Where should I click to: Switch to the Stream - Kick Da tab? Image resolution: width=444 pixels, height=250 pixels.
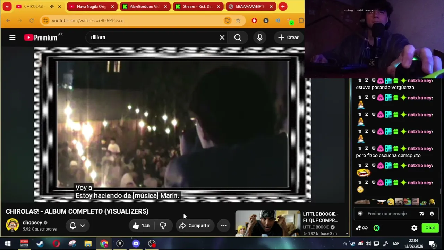(x=197, y=7)
